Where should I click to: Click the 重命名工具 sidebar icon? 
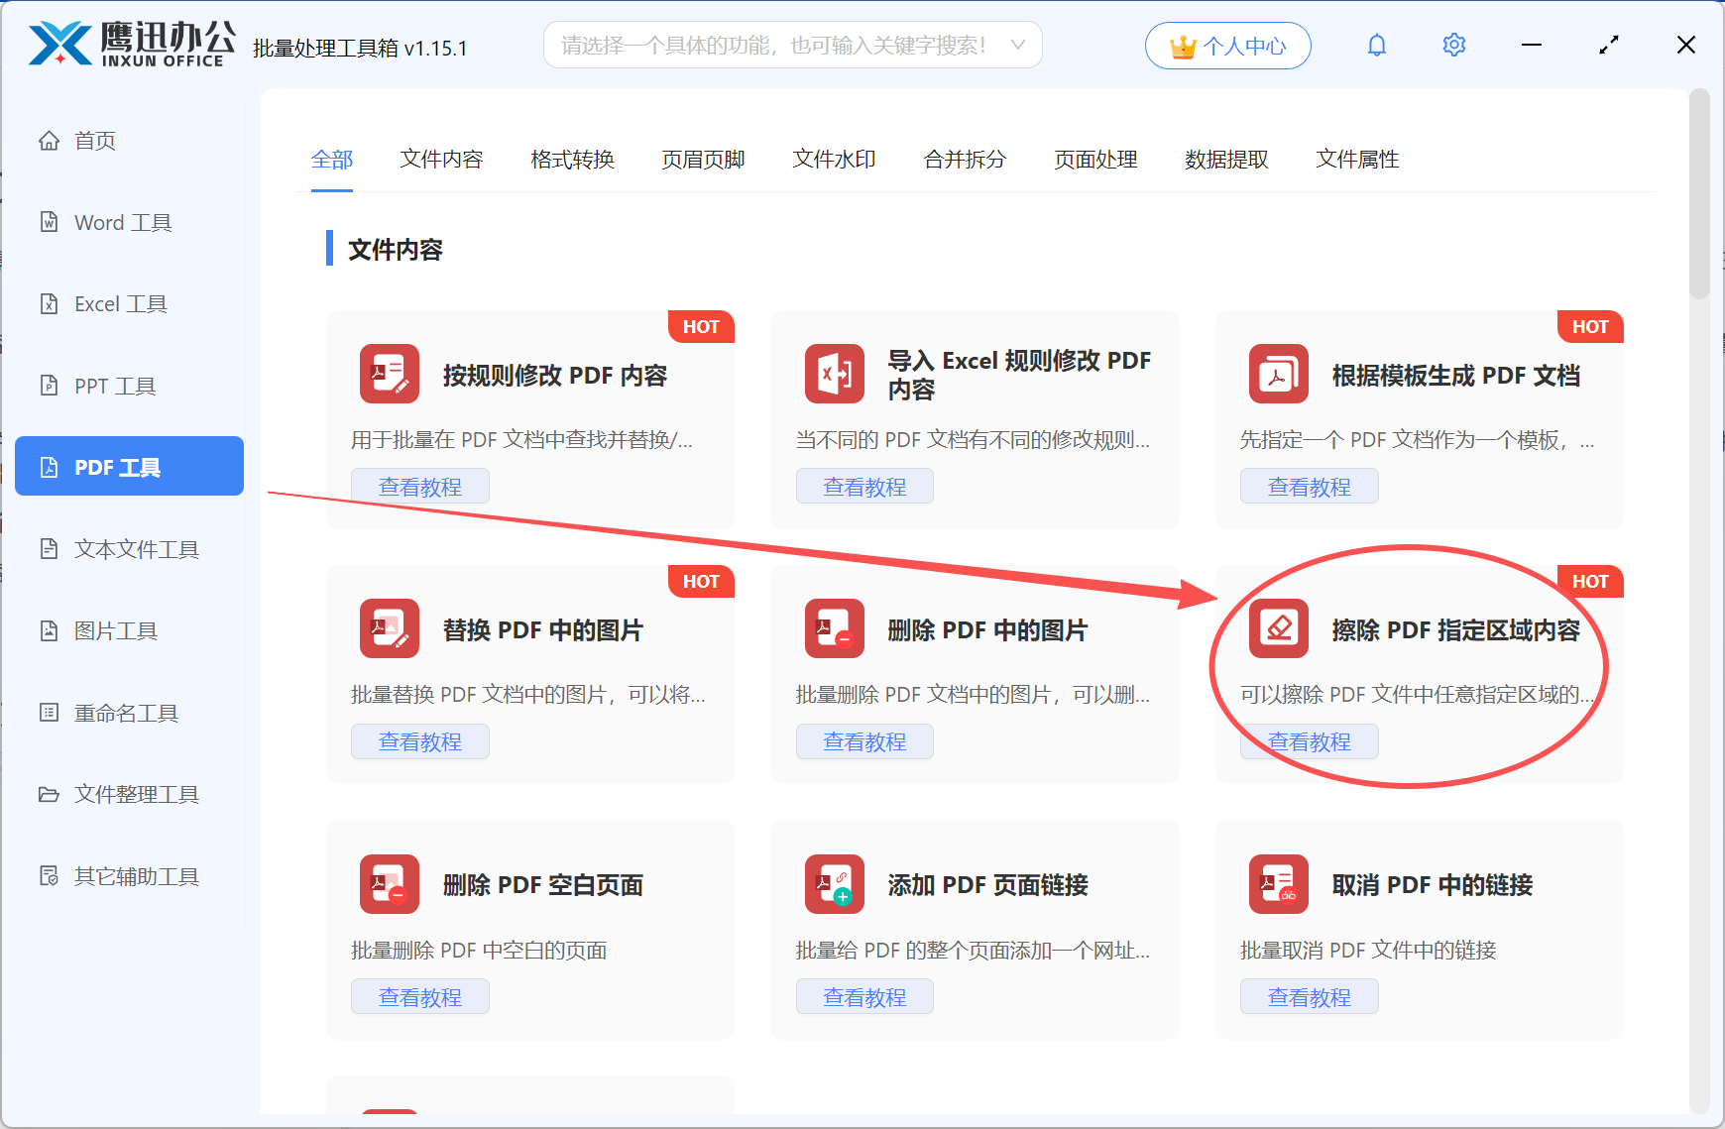49,713
